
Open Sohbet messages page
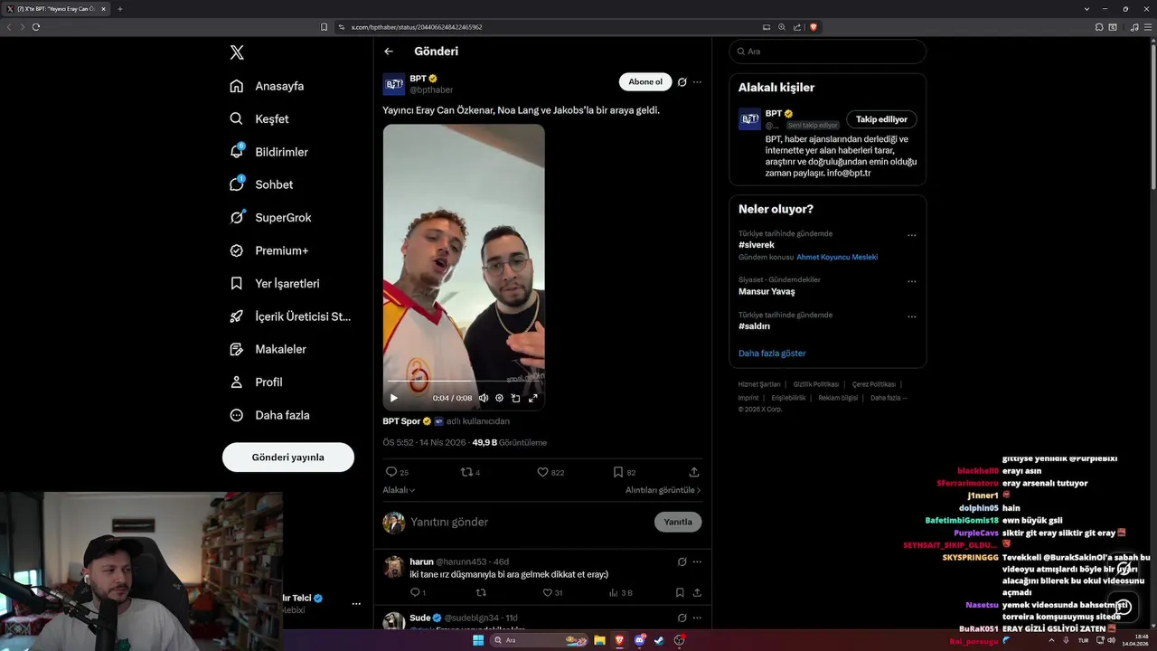[x=261, y=184]
